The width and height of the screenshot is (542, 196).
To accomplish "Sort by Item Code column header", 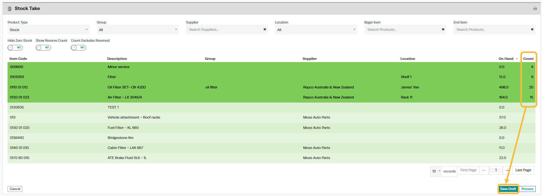I will pyautogui.click(x=18, y=59).
